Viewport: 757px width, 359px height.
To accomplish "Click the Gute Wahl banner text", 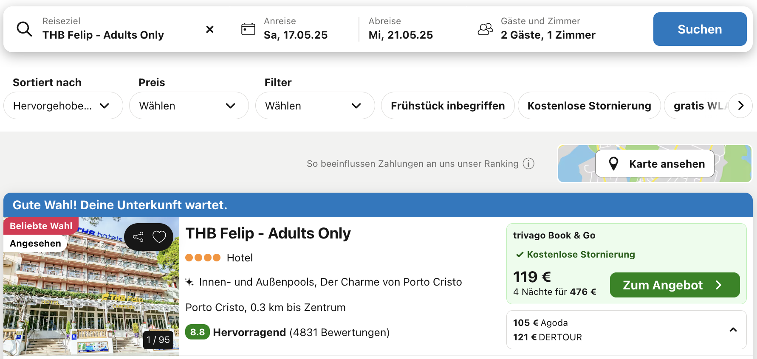I will 120,205.
